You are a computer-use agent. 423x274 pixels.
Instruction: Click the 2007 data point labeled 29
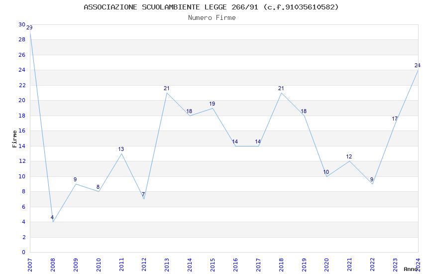[30, 32]
